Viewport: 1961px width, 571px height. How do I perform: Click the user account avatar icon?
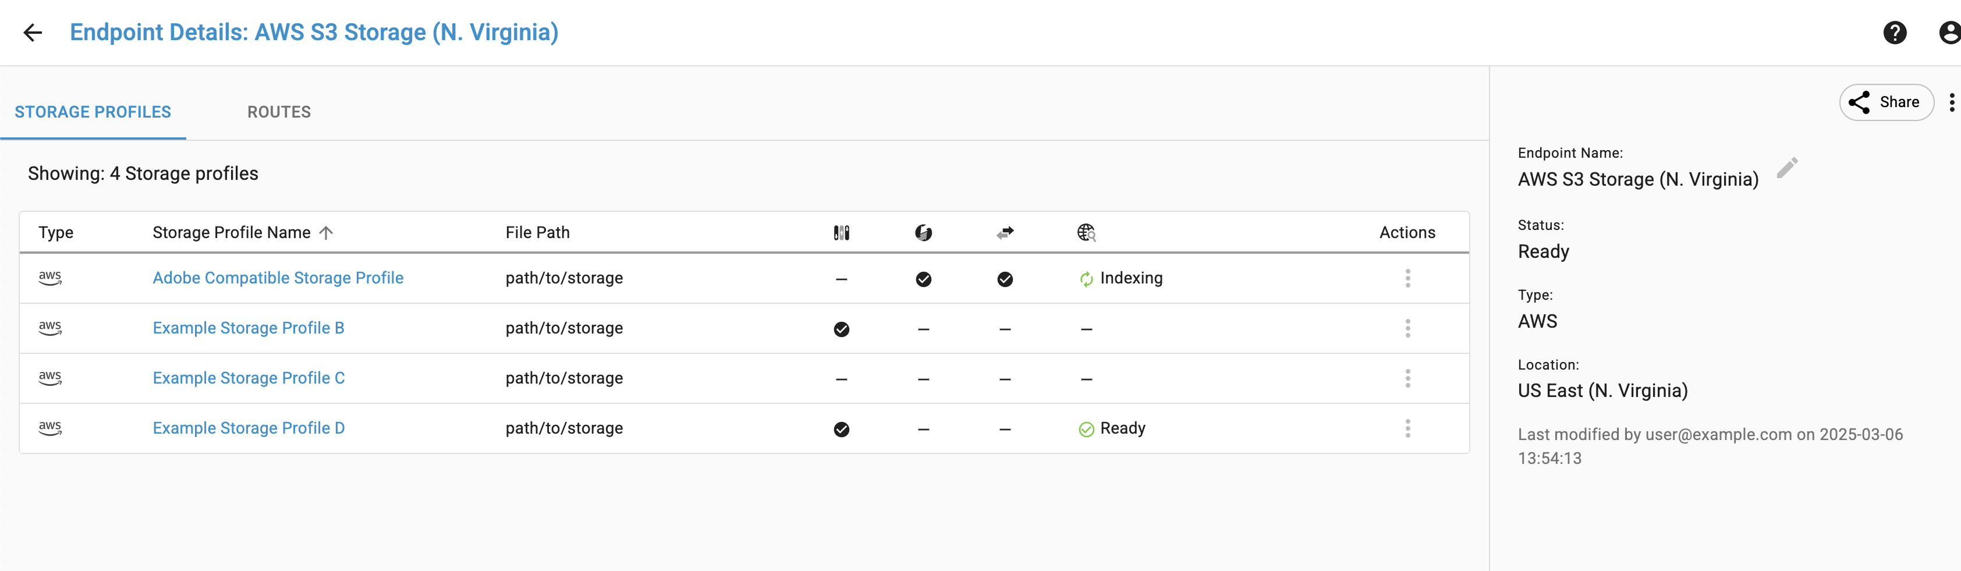tap(1949, 32)
